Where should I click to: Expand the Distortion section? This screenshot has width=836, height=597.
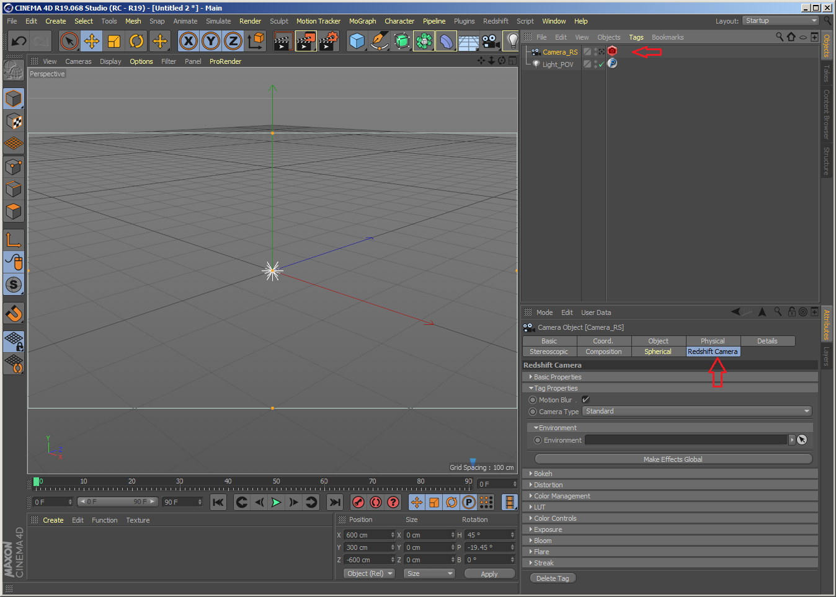[x=670, y=485]
